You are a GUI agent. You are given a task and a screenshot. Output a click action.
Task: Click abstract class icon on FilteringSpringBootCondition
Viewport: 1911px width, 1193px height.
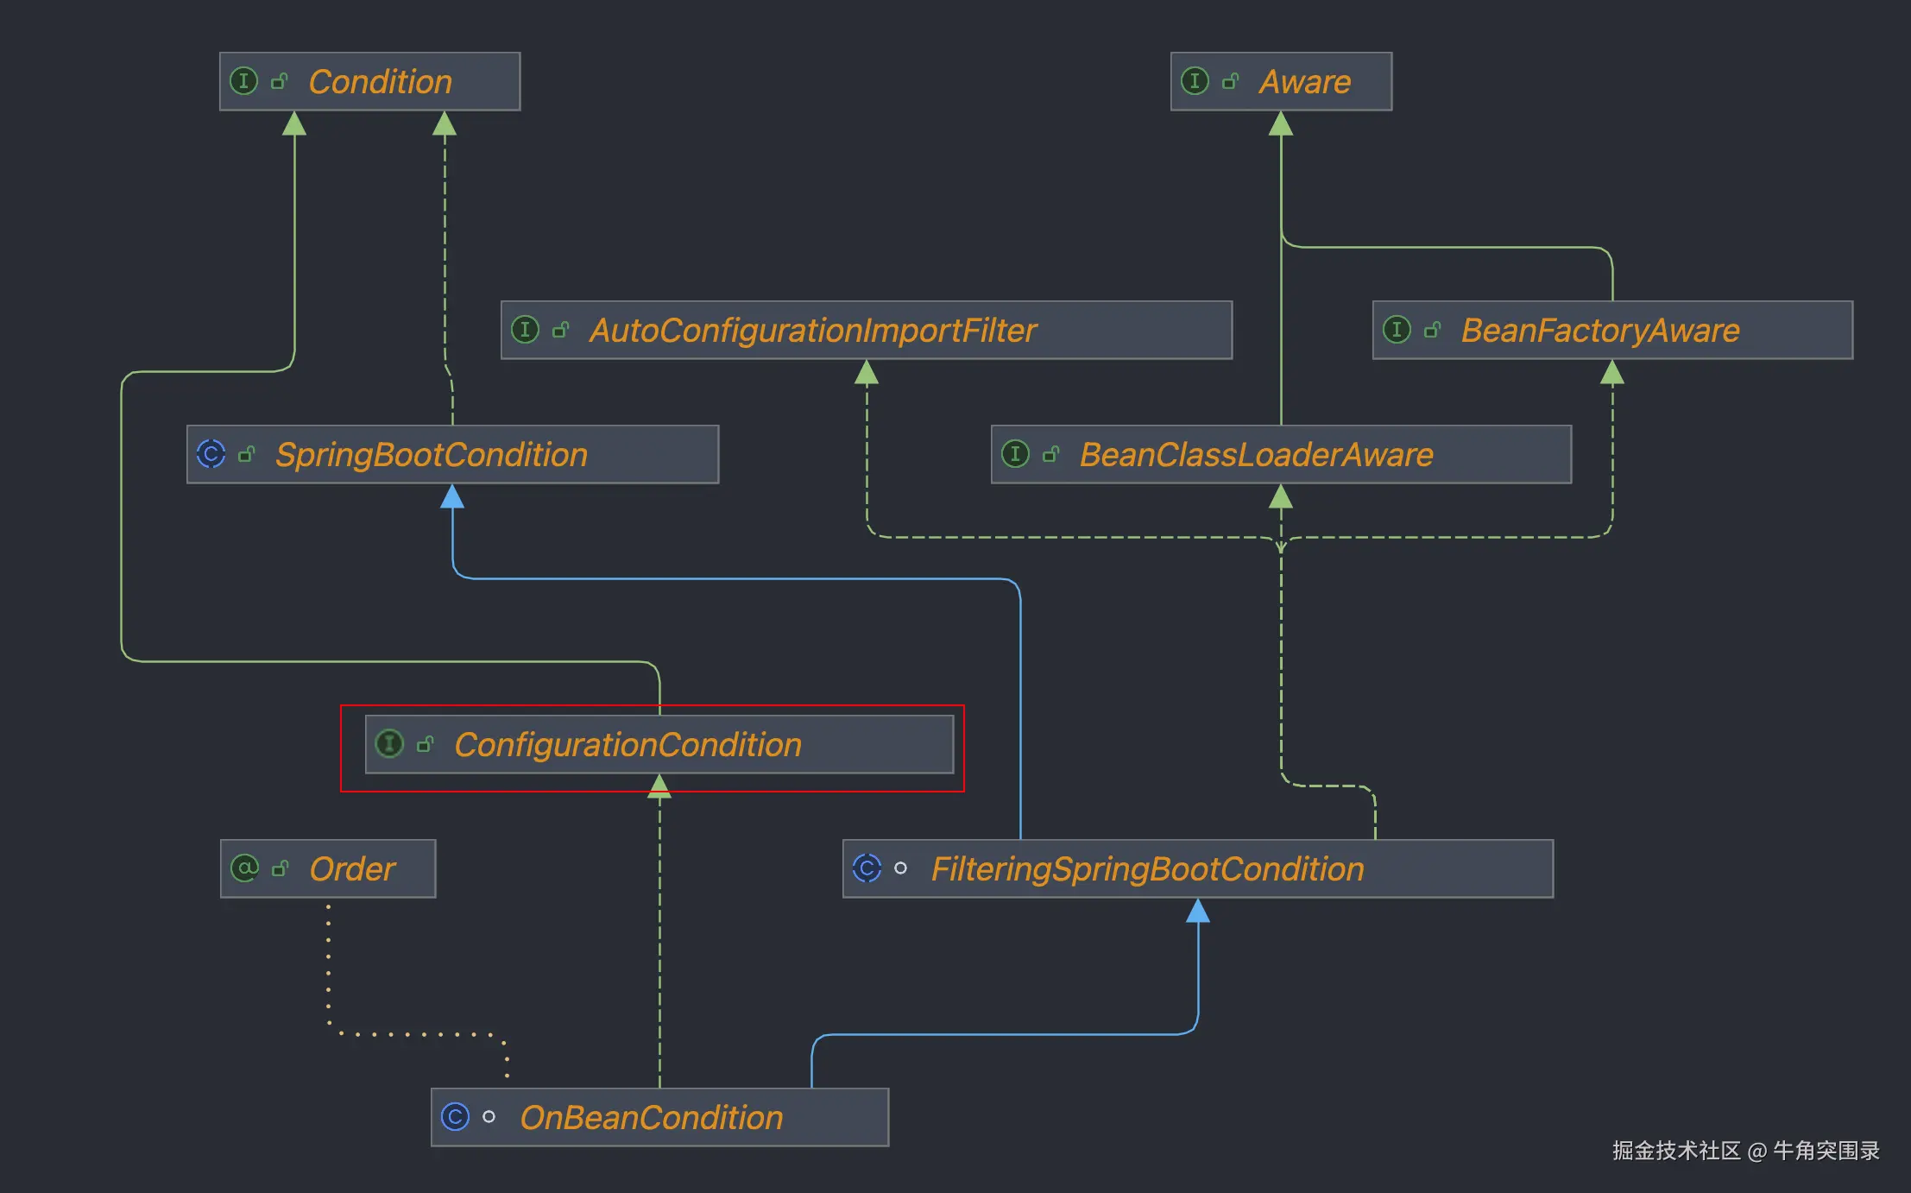(x=867, y=868)
